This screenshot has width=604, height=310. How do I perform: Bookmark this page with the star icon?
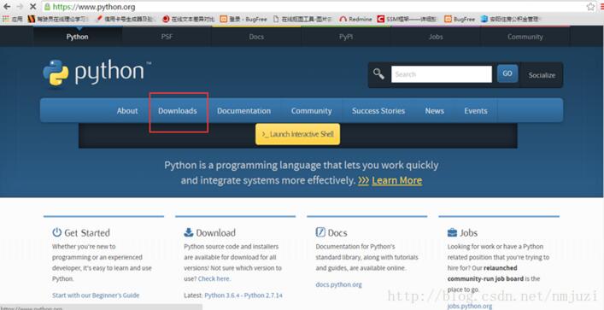(590, 7)
